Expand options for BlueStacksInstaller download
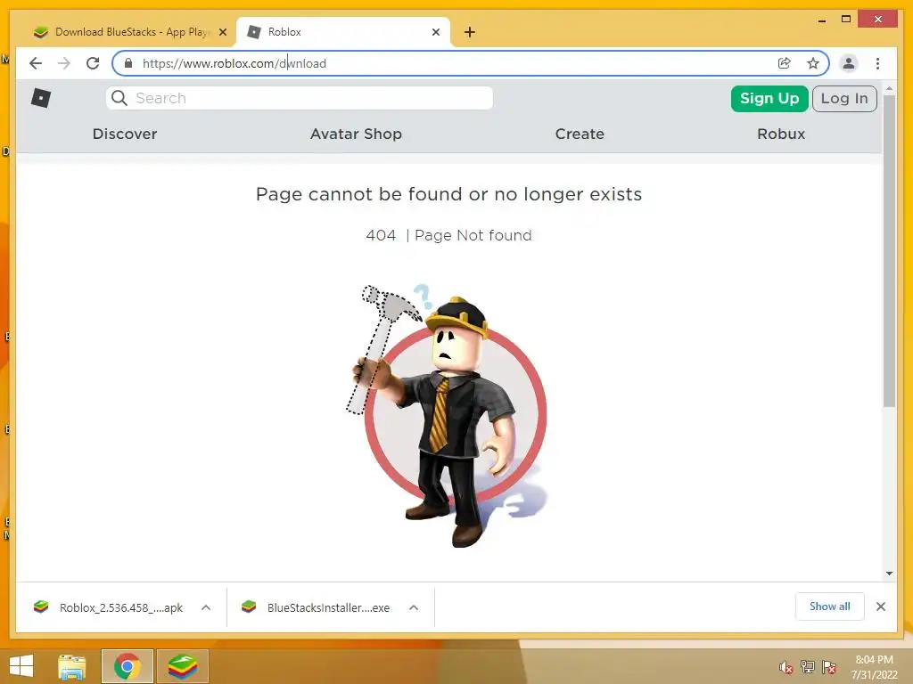The height and width of the screenshot is (684, 913). (414, 607)
